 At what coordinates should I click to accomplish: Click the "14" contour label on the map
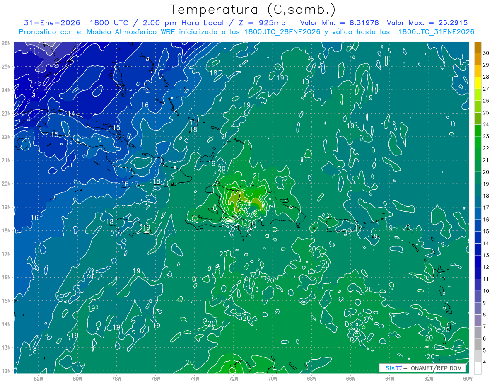[71, 114]
